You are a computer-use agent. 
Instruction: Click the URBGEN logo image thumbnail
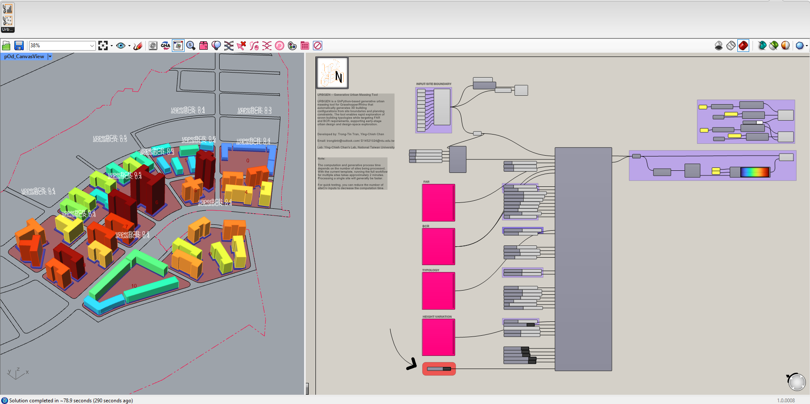(x=332, y=73)
